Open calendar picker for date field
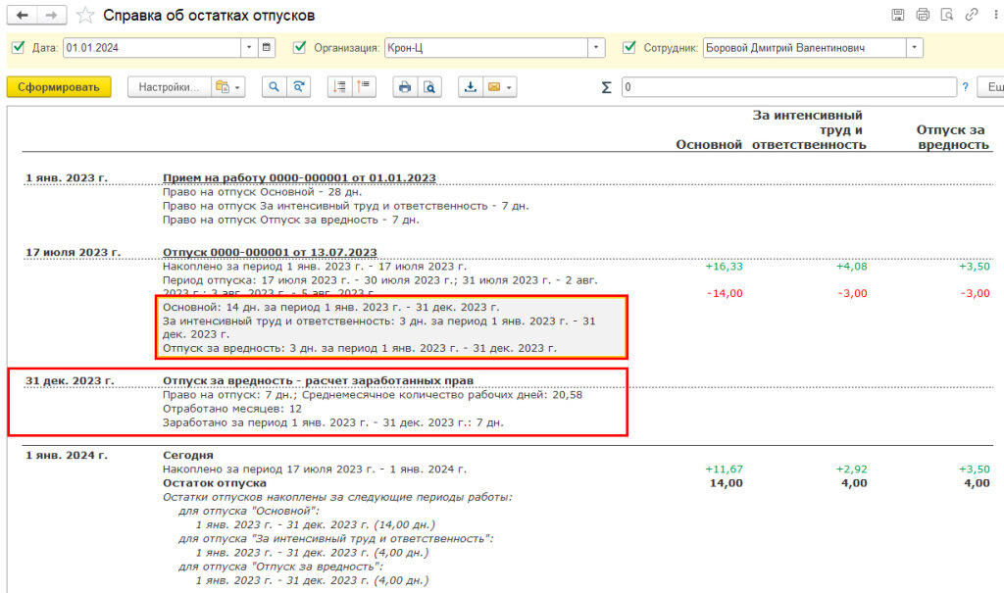 pyautogui.click(x=267, y=47)
